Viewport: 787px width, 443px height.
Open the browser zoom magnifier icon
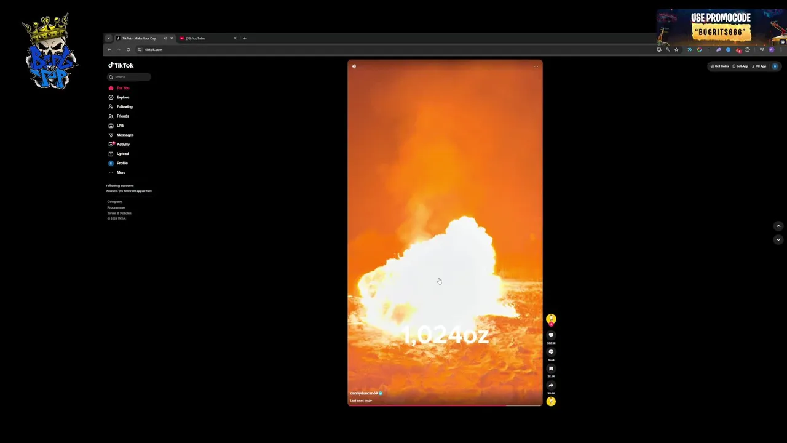(x=668, y=50)
